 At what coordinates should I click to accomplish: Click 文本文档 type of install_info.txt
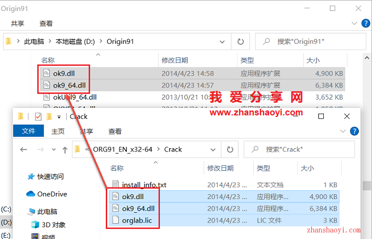(x=270, y=185)
